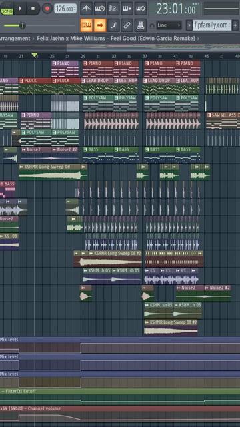Expand arrow after Edwin Garcia Remake title
The height and width of the screenshot is (427, 240).
click(198, 39)
